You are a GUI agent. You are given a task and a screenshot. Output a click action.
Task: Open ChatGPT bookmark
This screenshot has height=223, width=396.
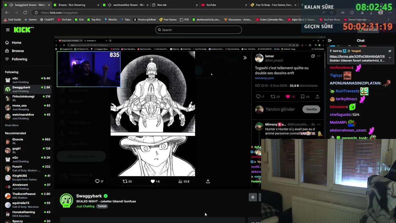(x=47, y=20)
